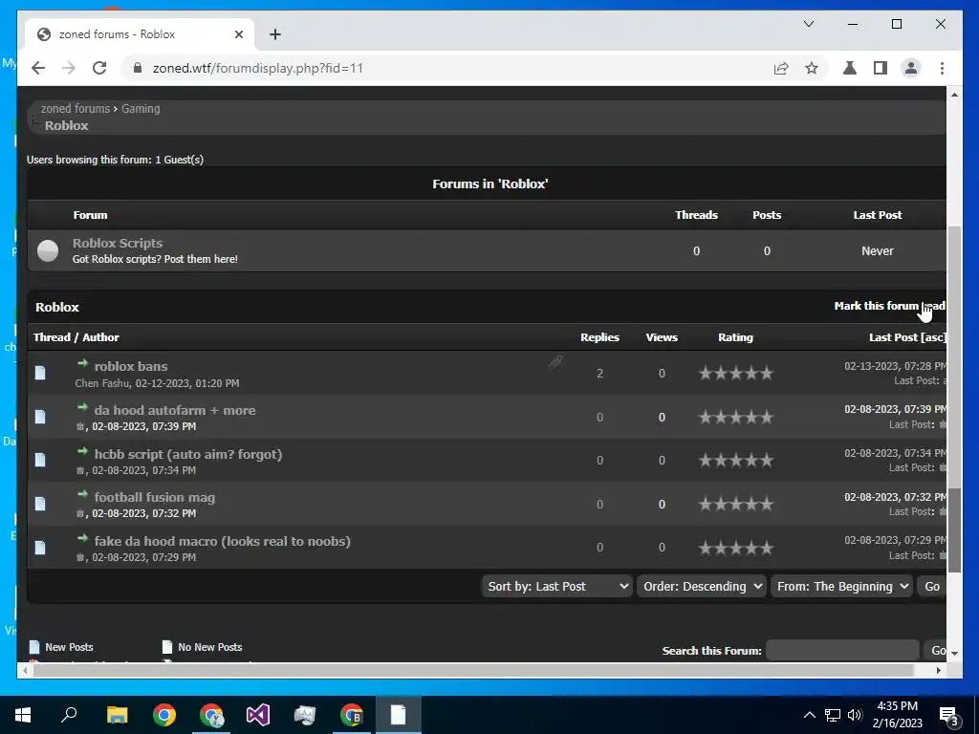Open the Gaming breadcrumb link
Screen dimensions: 979x734
click(x=141, y=109)
